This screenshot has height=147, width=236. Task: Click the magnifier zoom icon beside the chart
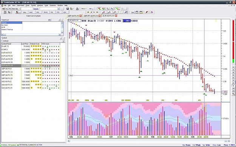click(233, 94)
